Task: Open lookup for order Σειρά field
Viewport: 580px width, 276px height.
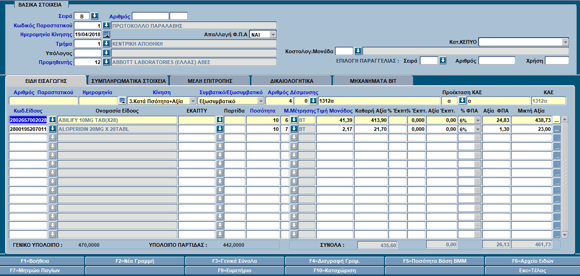Action: point(443,60)
